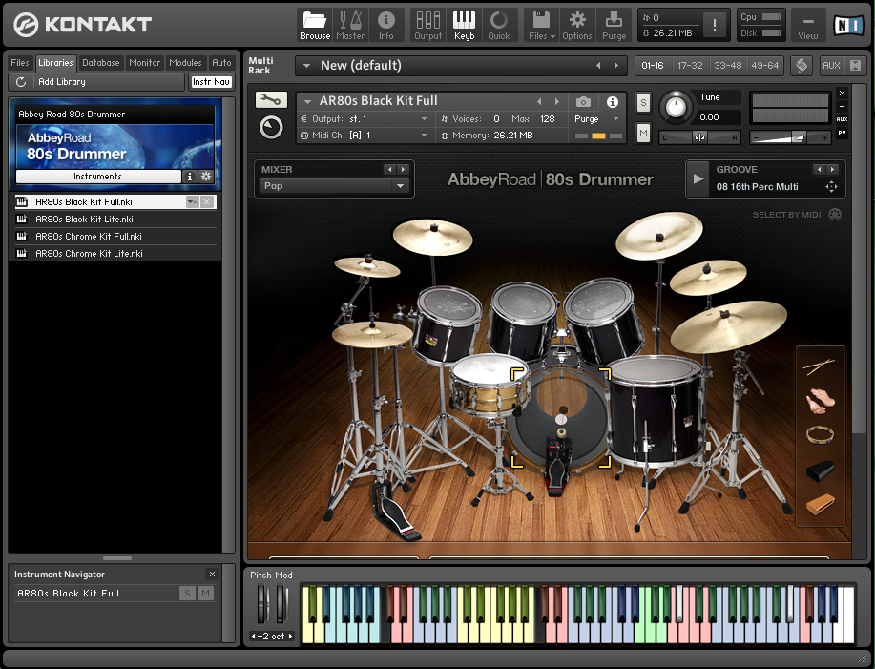Toggle the Instr Nav button

coord(211,82)
